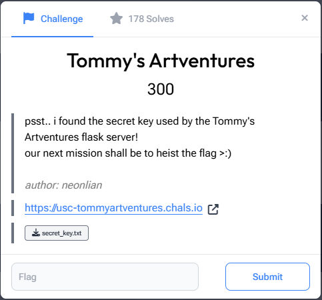Click the external link arrow icon
Screen dimensions: 322x300
coord(213,209)
